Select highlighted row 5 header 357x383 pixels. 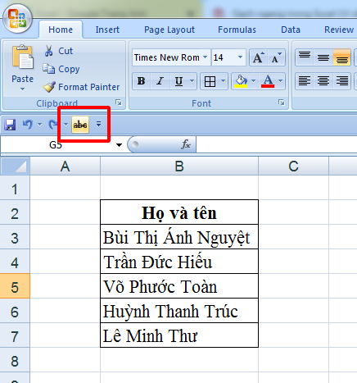[15, 287]
